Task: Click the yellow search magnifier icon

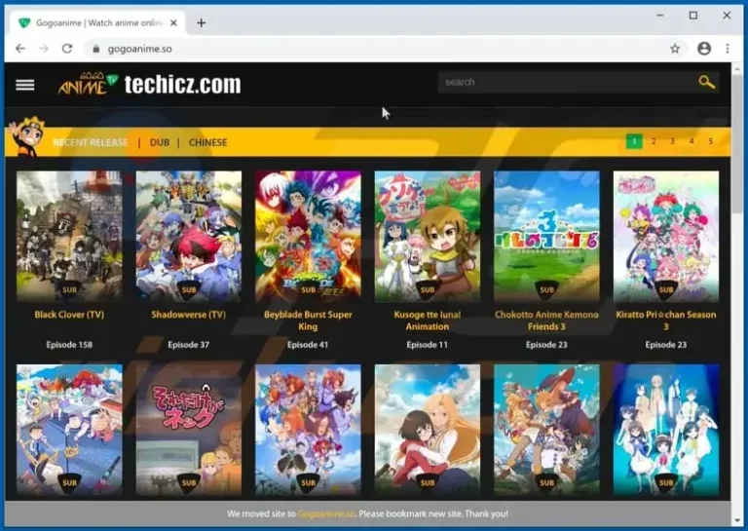Action: point(706,82)
